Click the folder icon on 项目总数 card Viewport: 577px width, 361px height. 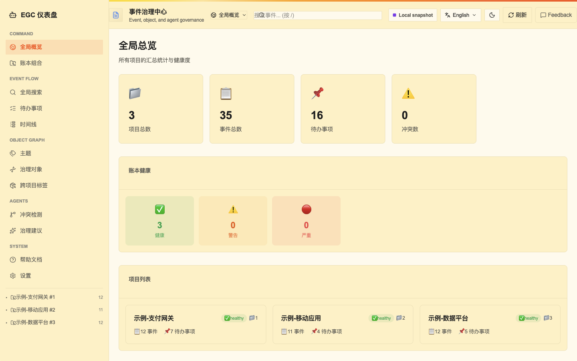[135, 93]
